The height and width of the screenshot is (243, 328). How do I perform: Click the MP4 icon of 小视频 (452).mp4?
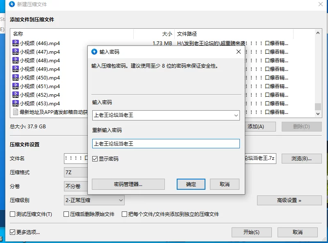click(x=16, y=95)
